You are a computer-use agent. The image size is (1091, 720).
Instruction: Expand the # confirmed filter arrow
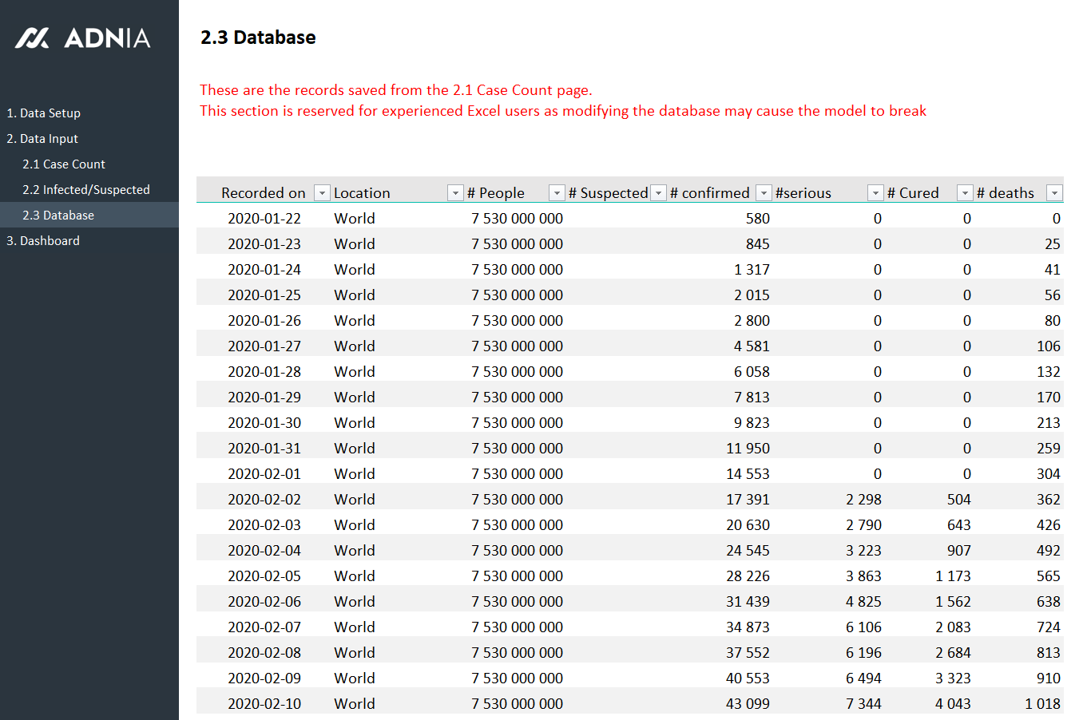pos(764,193)
